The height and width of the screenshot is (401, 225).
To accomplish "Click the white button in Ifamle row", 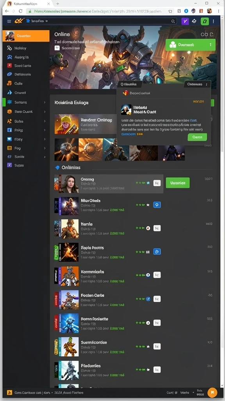I will pos(157,228).
